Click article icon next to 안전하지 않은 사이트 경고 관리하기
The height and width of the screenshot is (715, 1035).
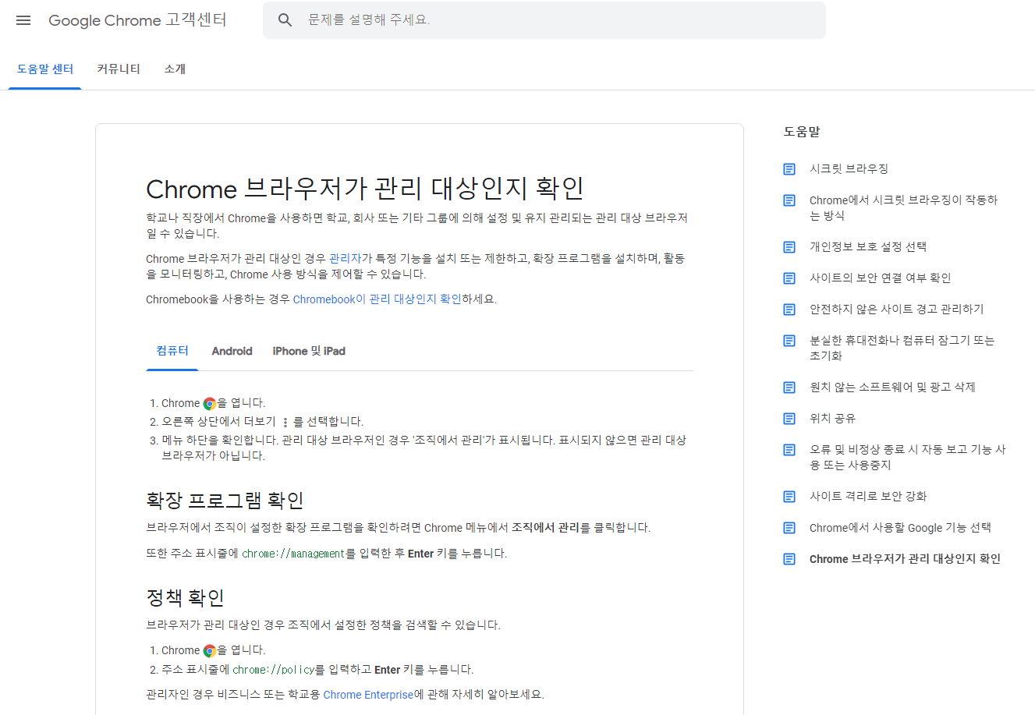(x=789, y=310)
